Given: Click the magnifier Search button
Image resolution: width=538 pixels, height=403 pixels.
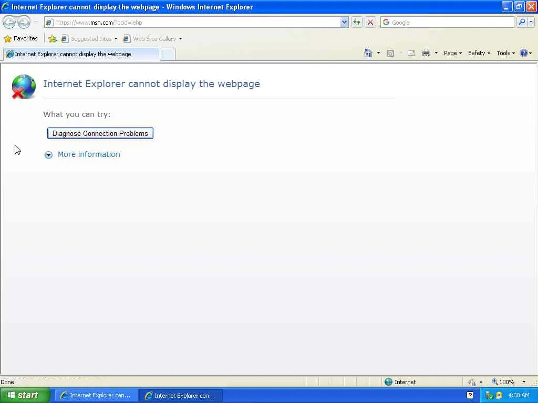Looking at the screenshot, I should pos(522,22).
